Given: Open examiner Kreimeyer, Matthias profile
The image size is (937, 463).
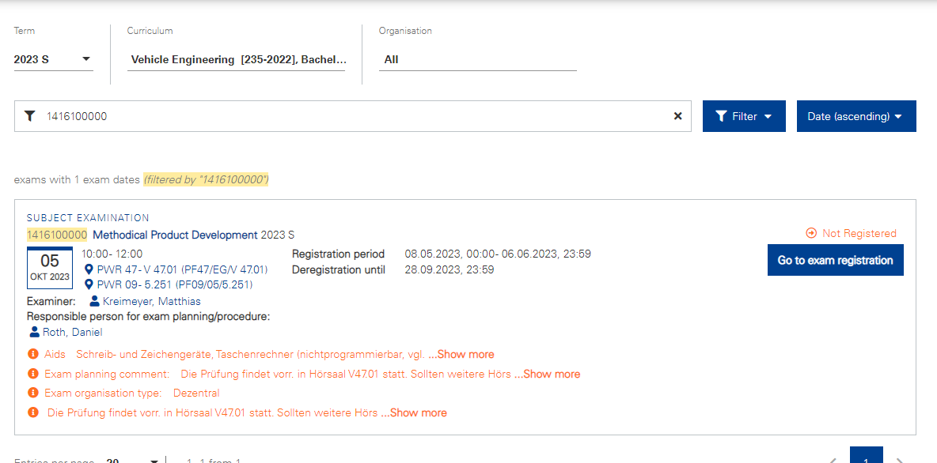Looking at the screenshot, I should [152, 301].
